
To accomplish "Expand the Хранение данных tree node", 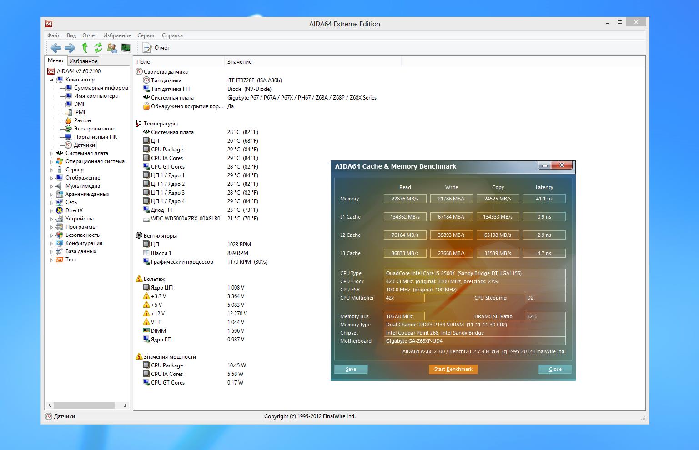I will [51, 195].
